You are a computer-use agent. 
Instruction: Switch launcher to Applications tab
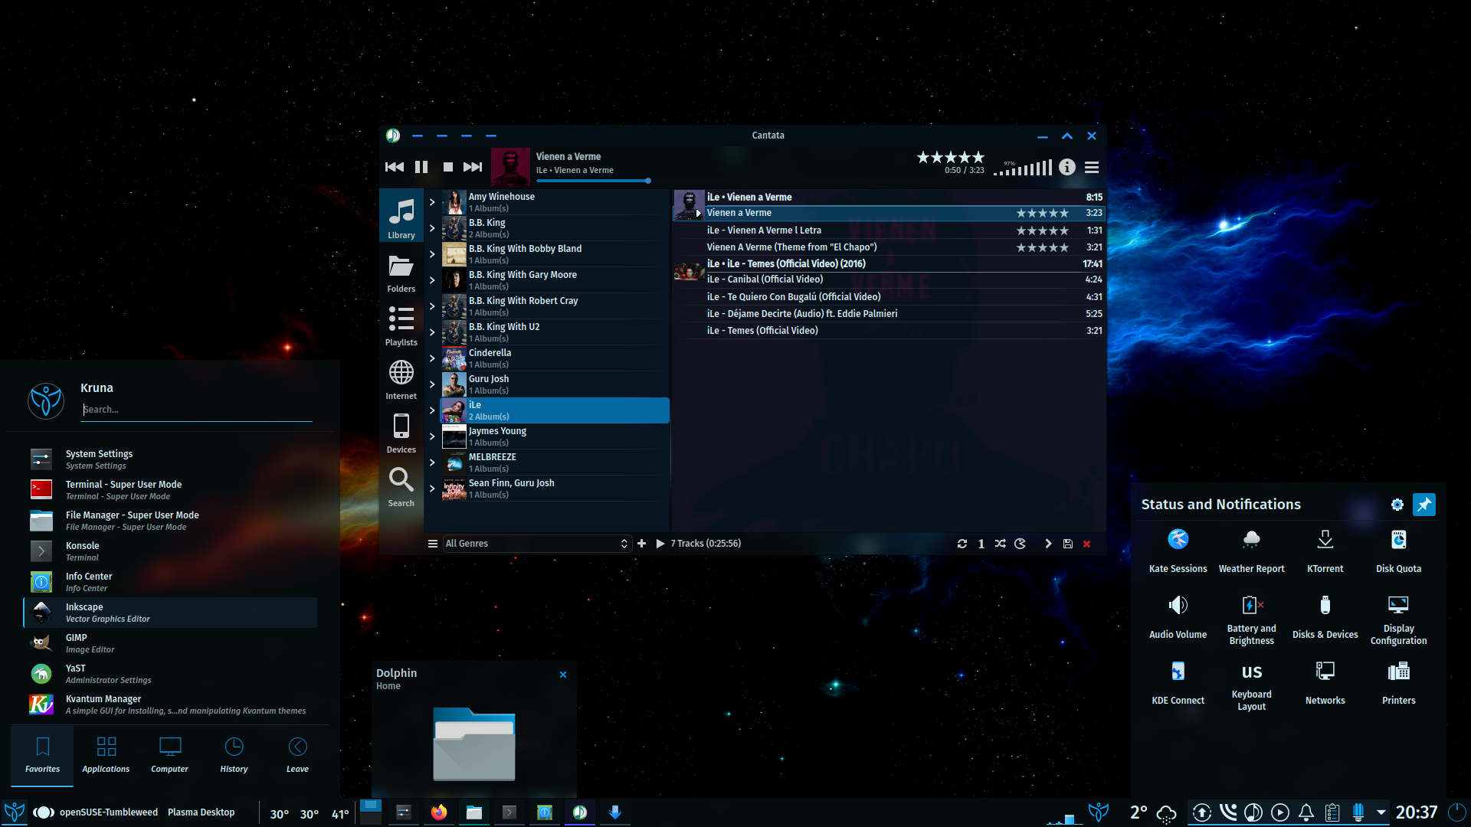pyautogui.click(x=106, y=755)
